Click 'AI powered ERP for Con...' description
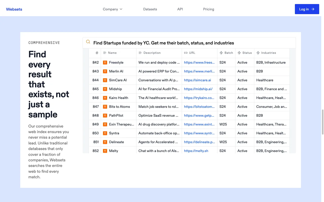The image size is (324, 202). pyautogui.click(x=159, y=71)
